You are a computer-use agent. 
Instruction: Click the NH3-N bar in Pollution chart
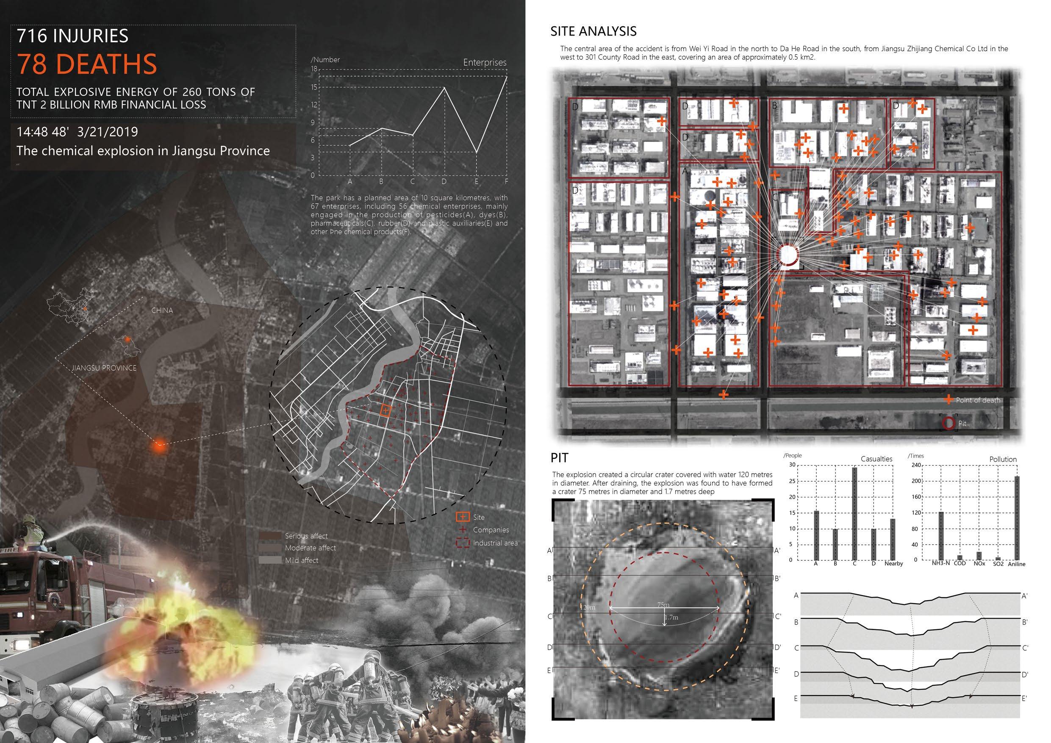pyautogui.click(x=941, y=535)
